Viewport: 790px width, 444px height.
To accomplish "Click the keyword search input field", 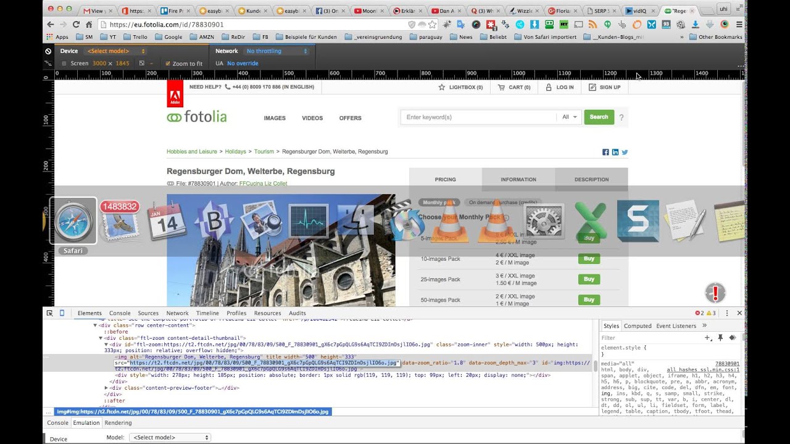I will click(x=478, y=117).
